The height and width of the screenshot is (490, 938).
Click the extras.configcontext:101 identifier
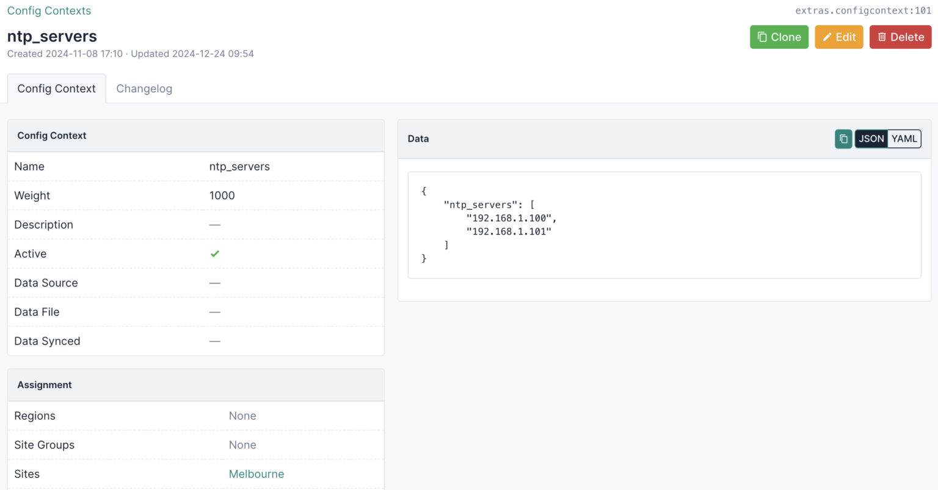(x=863, y=10)
